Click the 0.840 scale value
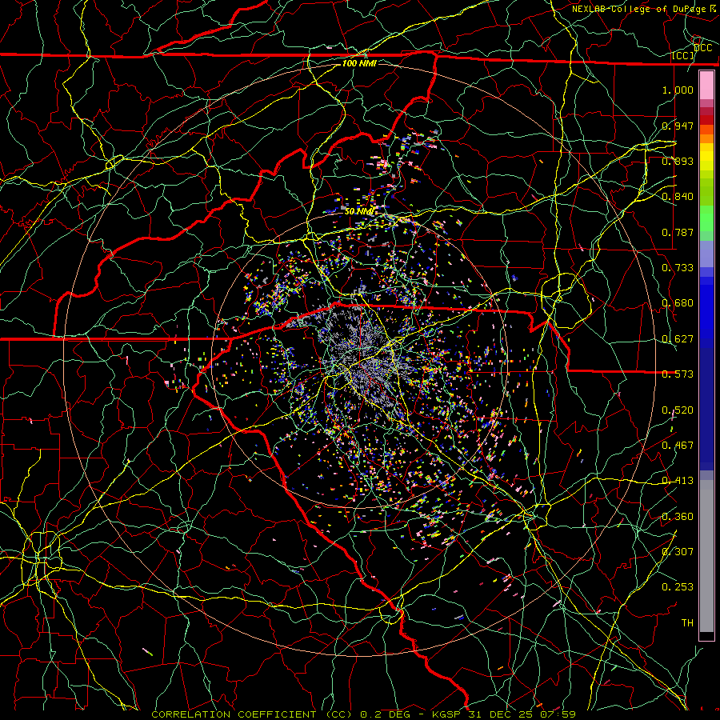Image resolution: width=720 pixels, height=720 pixels. coord(678,196)
